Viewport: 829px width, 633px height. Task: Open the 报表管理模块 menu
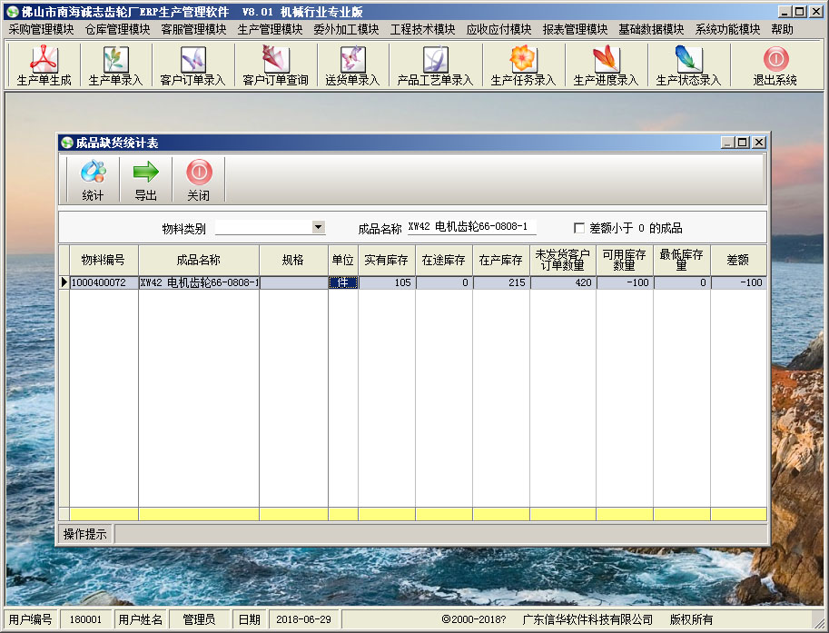point(575,29)
